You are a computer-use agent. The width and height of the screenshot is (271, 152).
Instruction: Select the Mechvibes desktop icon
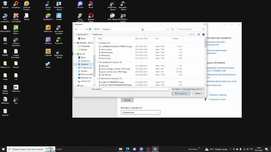click(x=16, y=88)
